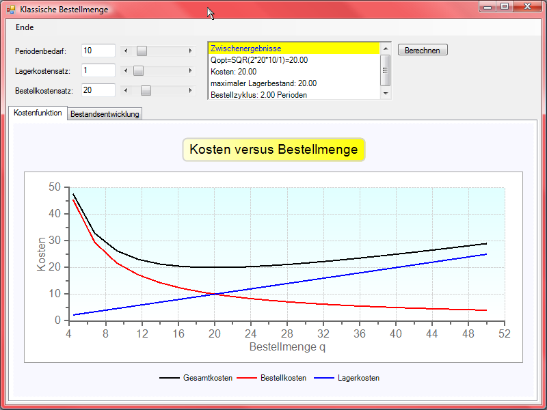Switch to the Bestandsentwicklung tab

105,114
